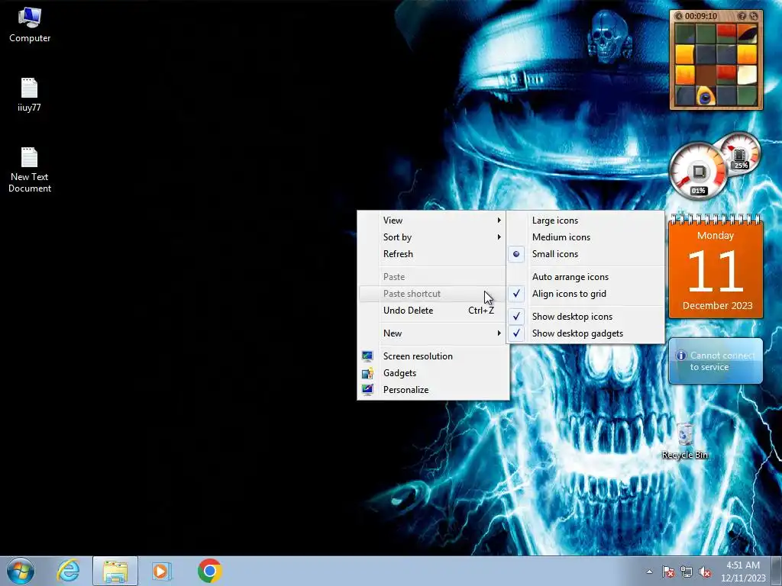Click the CPU meter large gauge

pos(698,172)
